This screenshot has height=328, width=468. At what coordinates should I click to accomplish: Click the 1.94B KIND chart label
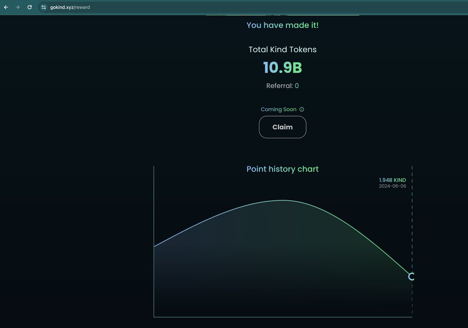point(392,180)
